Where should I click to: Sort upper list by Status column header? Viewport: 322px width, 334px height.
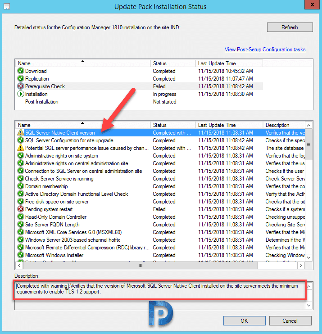[x=173, y=63]
